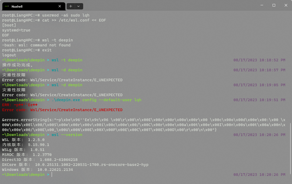Expand the tab profile selector arrow

tap(78, 6)
